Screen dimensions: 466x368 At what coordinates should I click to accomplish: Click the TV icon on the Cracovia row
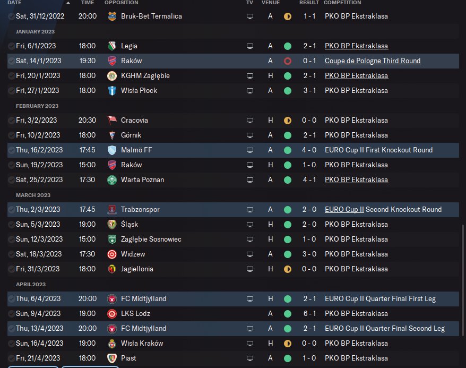250,121
